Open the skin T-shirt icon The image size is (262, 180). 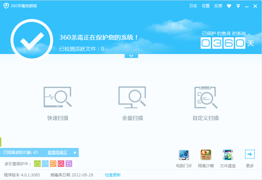tap(229, 6)
